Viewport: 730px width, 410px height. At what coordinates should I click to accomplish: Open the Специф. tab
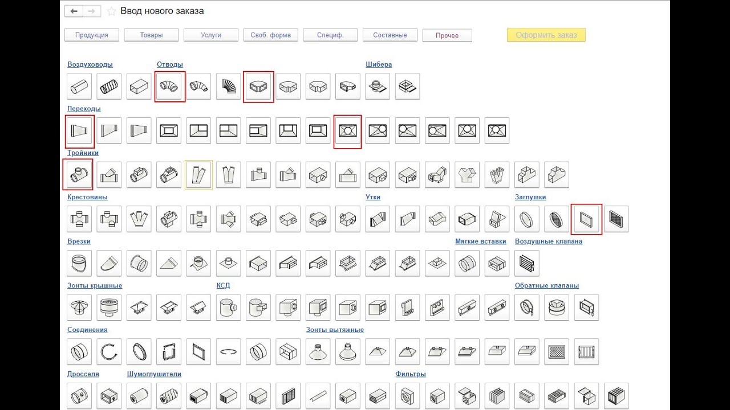[x=330, y=35]
